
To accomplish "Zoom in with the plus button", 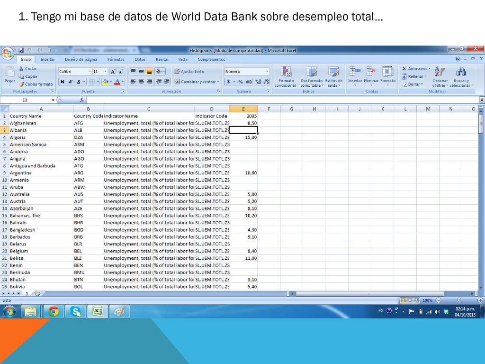I will [x=480, y=300].
